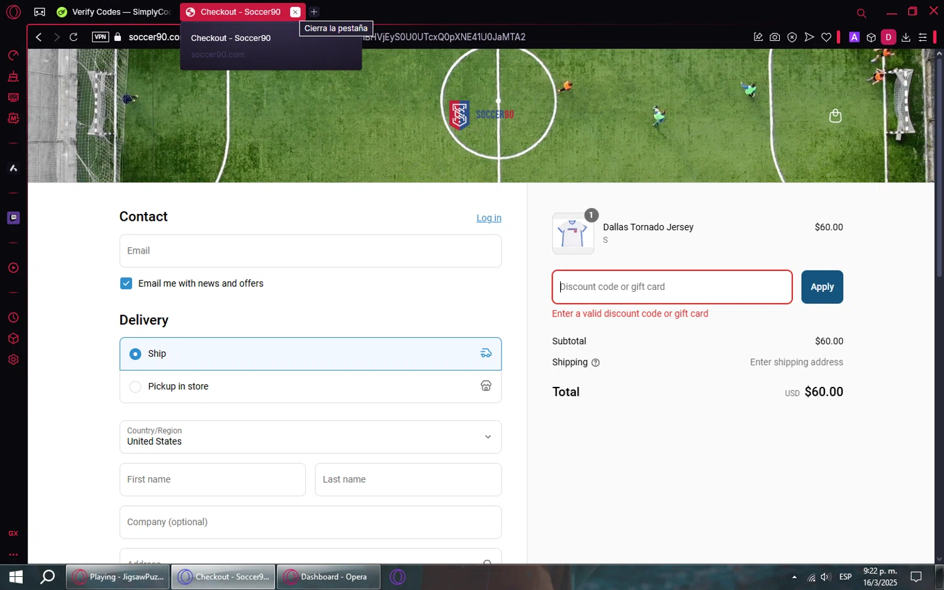This screenshot has height=590, width=944.
Task: Open the shopping bag cart icon
Action: pos(835,116)
